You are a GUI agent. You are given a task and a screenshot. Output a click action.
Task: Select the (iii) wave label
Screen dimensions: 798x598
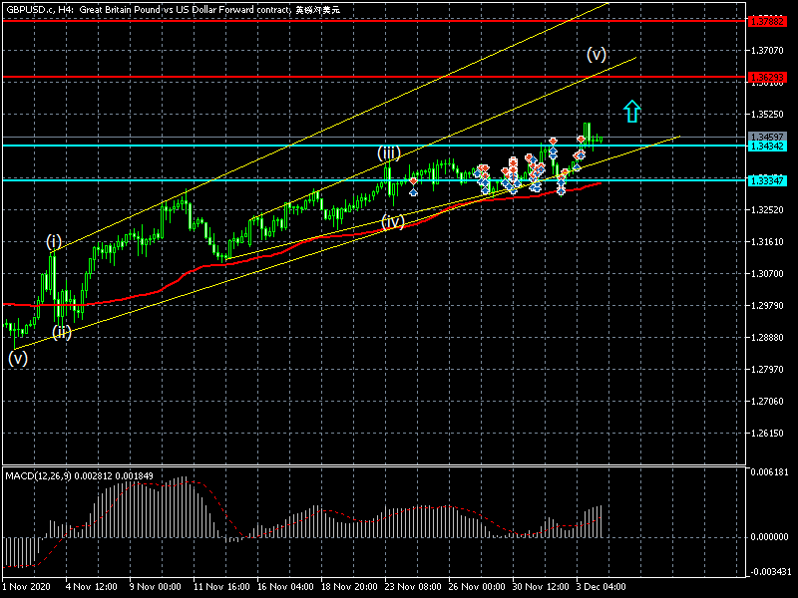coord(389,152)
